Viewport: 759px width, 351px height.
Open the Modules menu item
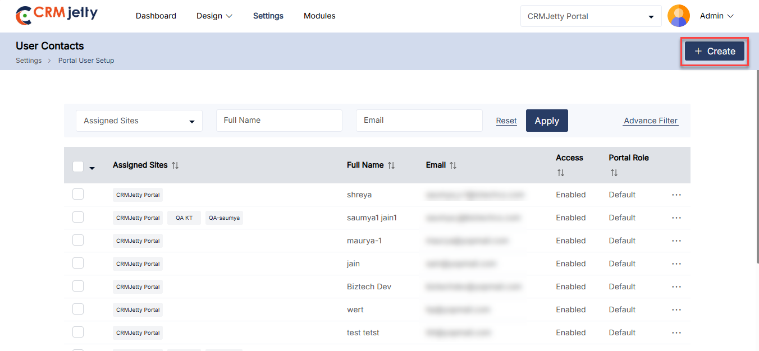(319, 16)
